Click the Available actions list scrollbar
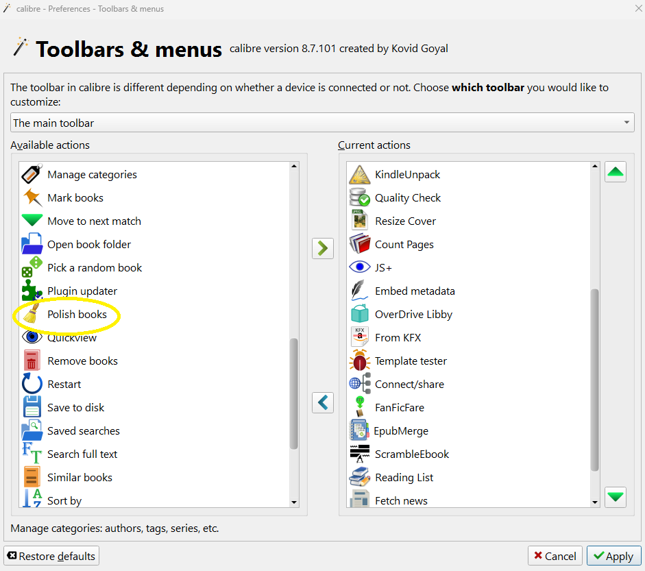This screenshot has width=645, height=571. 294,393
